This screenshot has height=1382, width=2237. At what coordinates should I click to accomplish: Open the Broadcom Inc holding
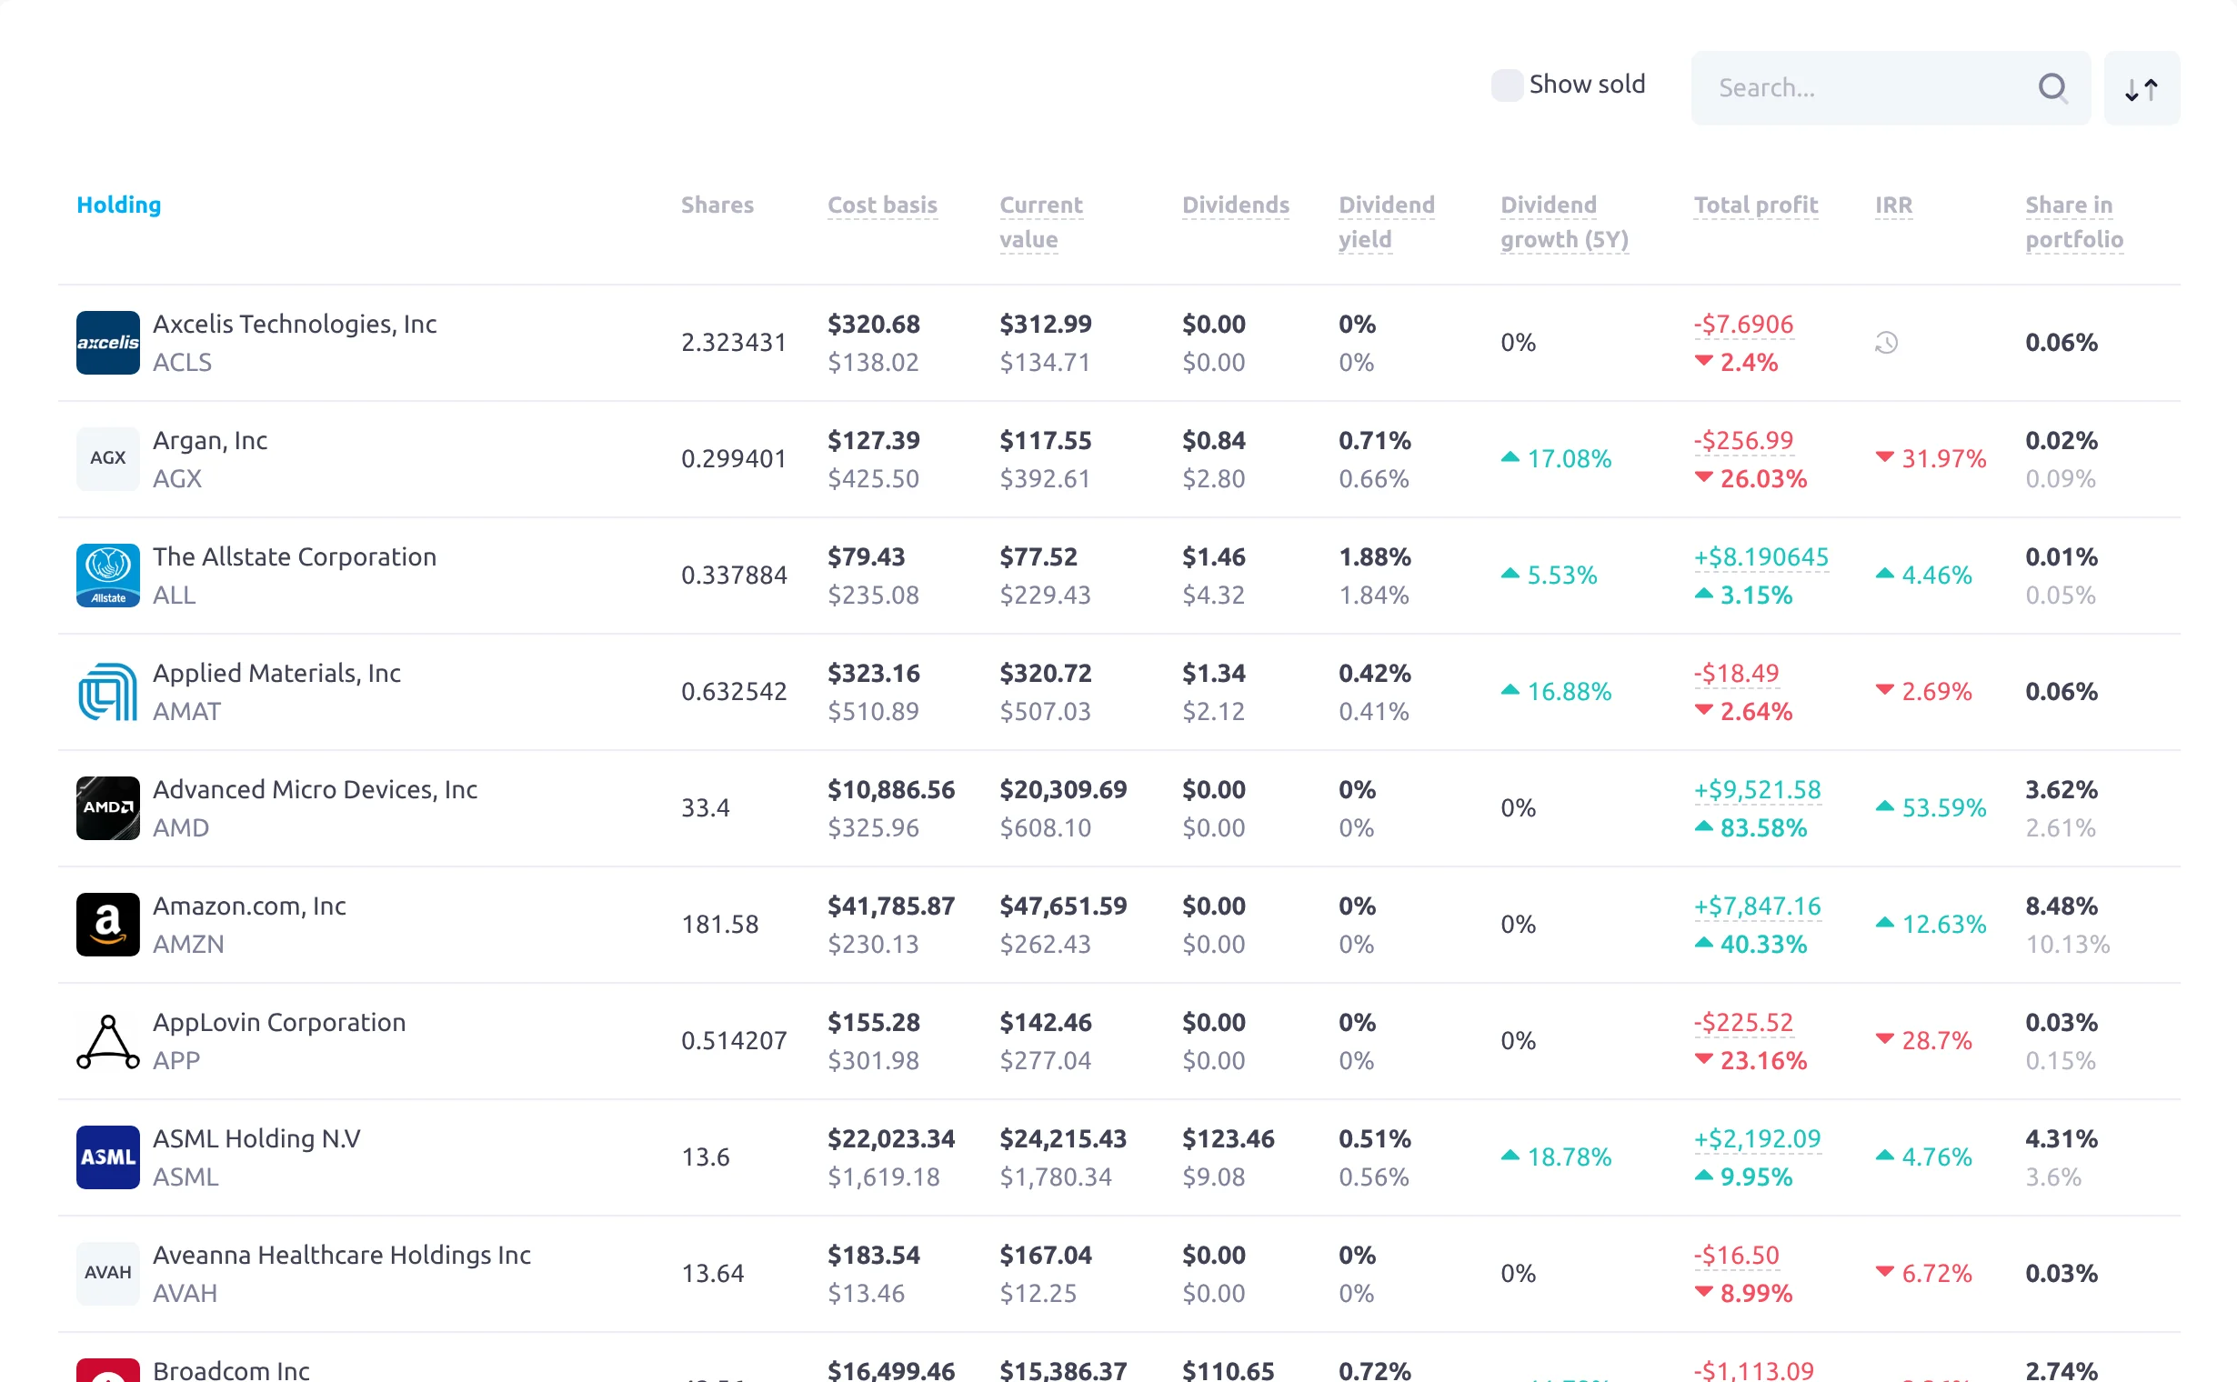click(x=231, y=1370)
